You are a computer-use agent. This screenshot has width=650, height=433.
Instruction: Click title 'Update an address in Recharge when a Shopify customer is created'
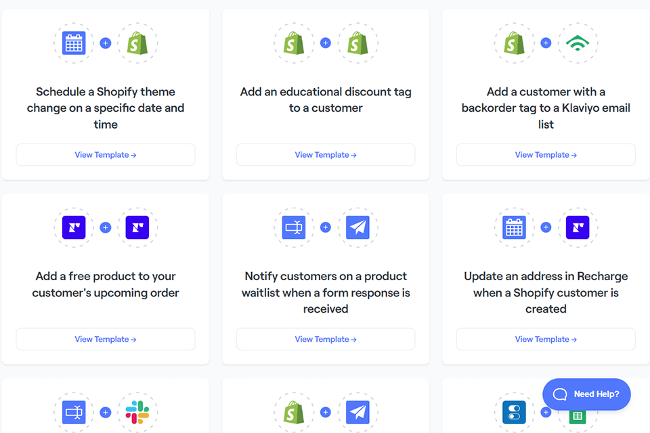pyautogui.click(x=546, y=292)
